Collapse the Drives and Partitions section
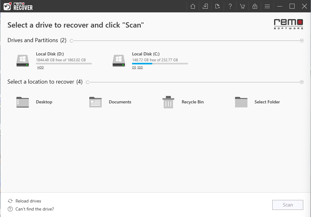Viewport: 311px width, 217px height. [302, 41]
